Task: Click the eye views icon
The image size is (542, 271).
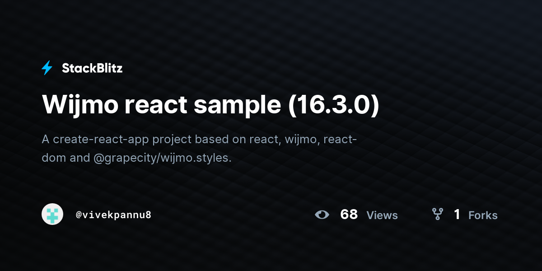Action: (322, 215)
